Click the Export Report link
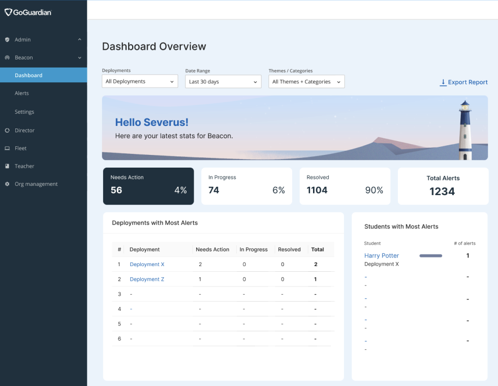Image resolution: width=498 pixels, height=386 pixels. (463, 82)
